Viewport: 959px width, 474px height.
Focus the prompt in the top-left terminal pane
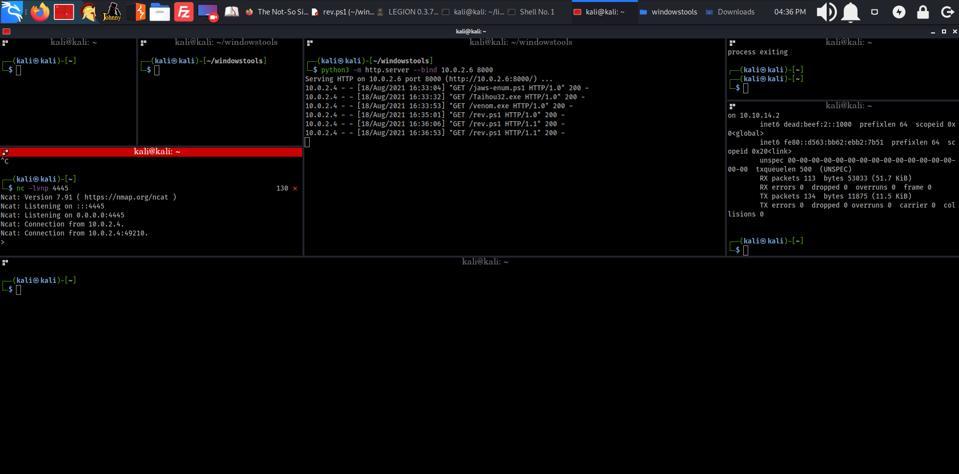click(x=18, y=70)
